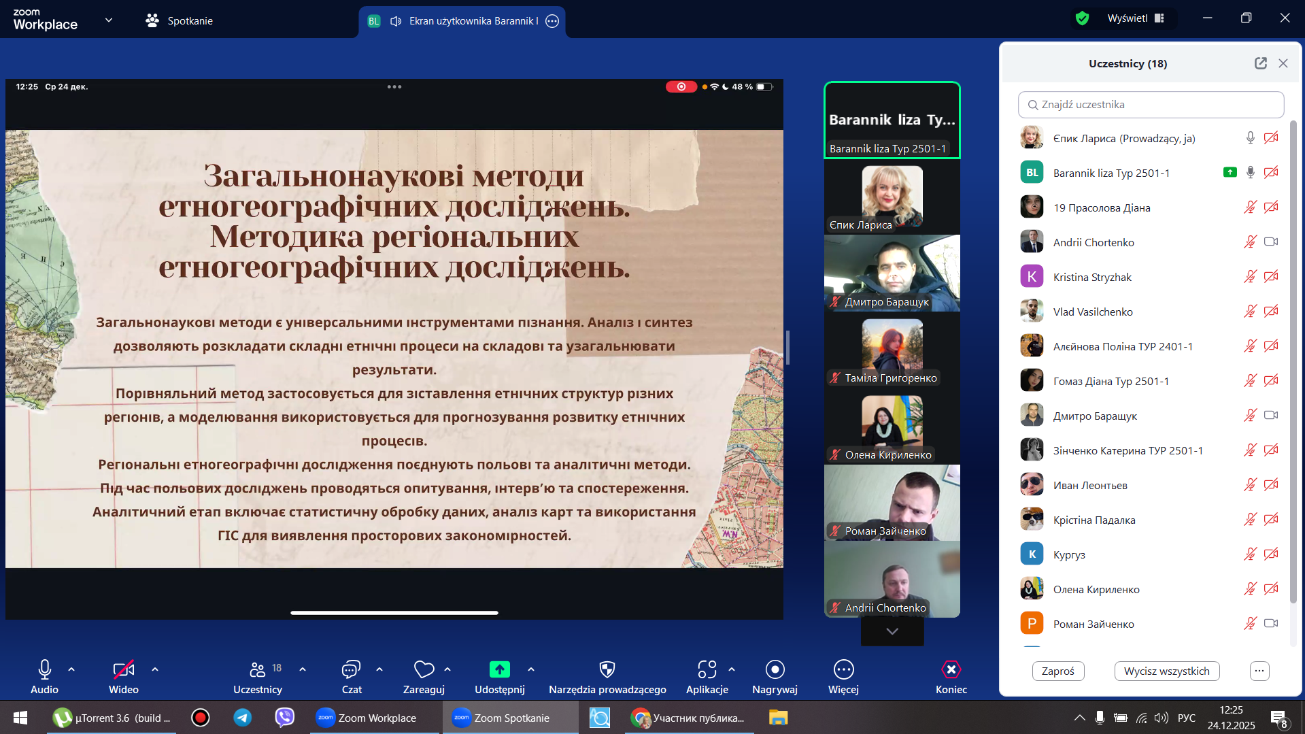Open the Spotkanie meeting tab
Image resolution: width=1305 pixels, height=734 pixels.
180,21
